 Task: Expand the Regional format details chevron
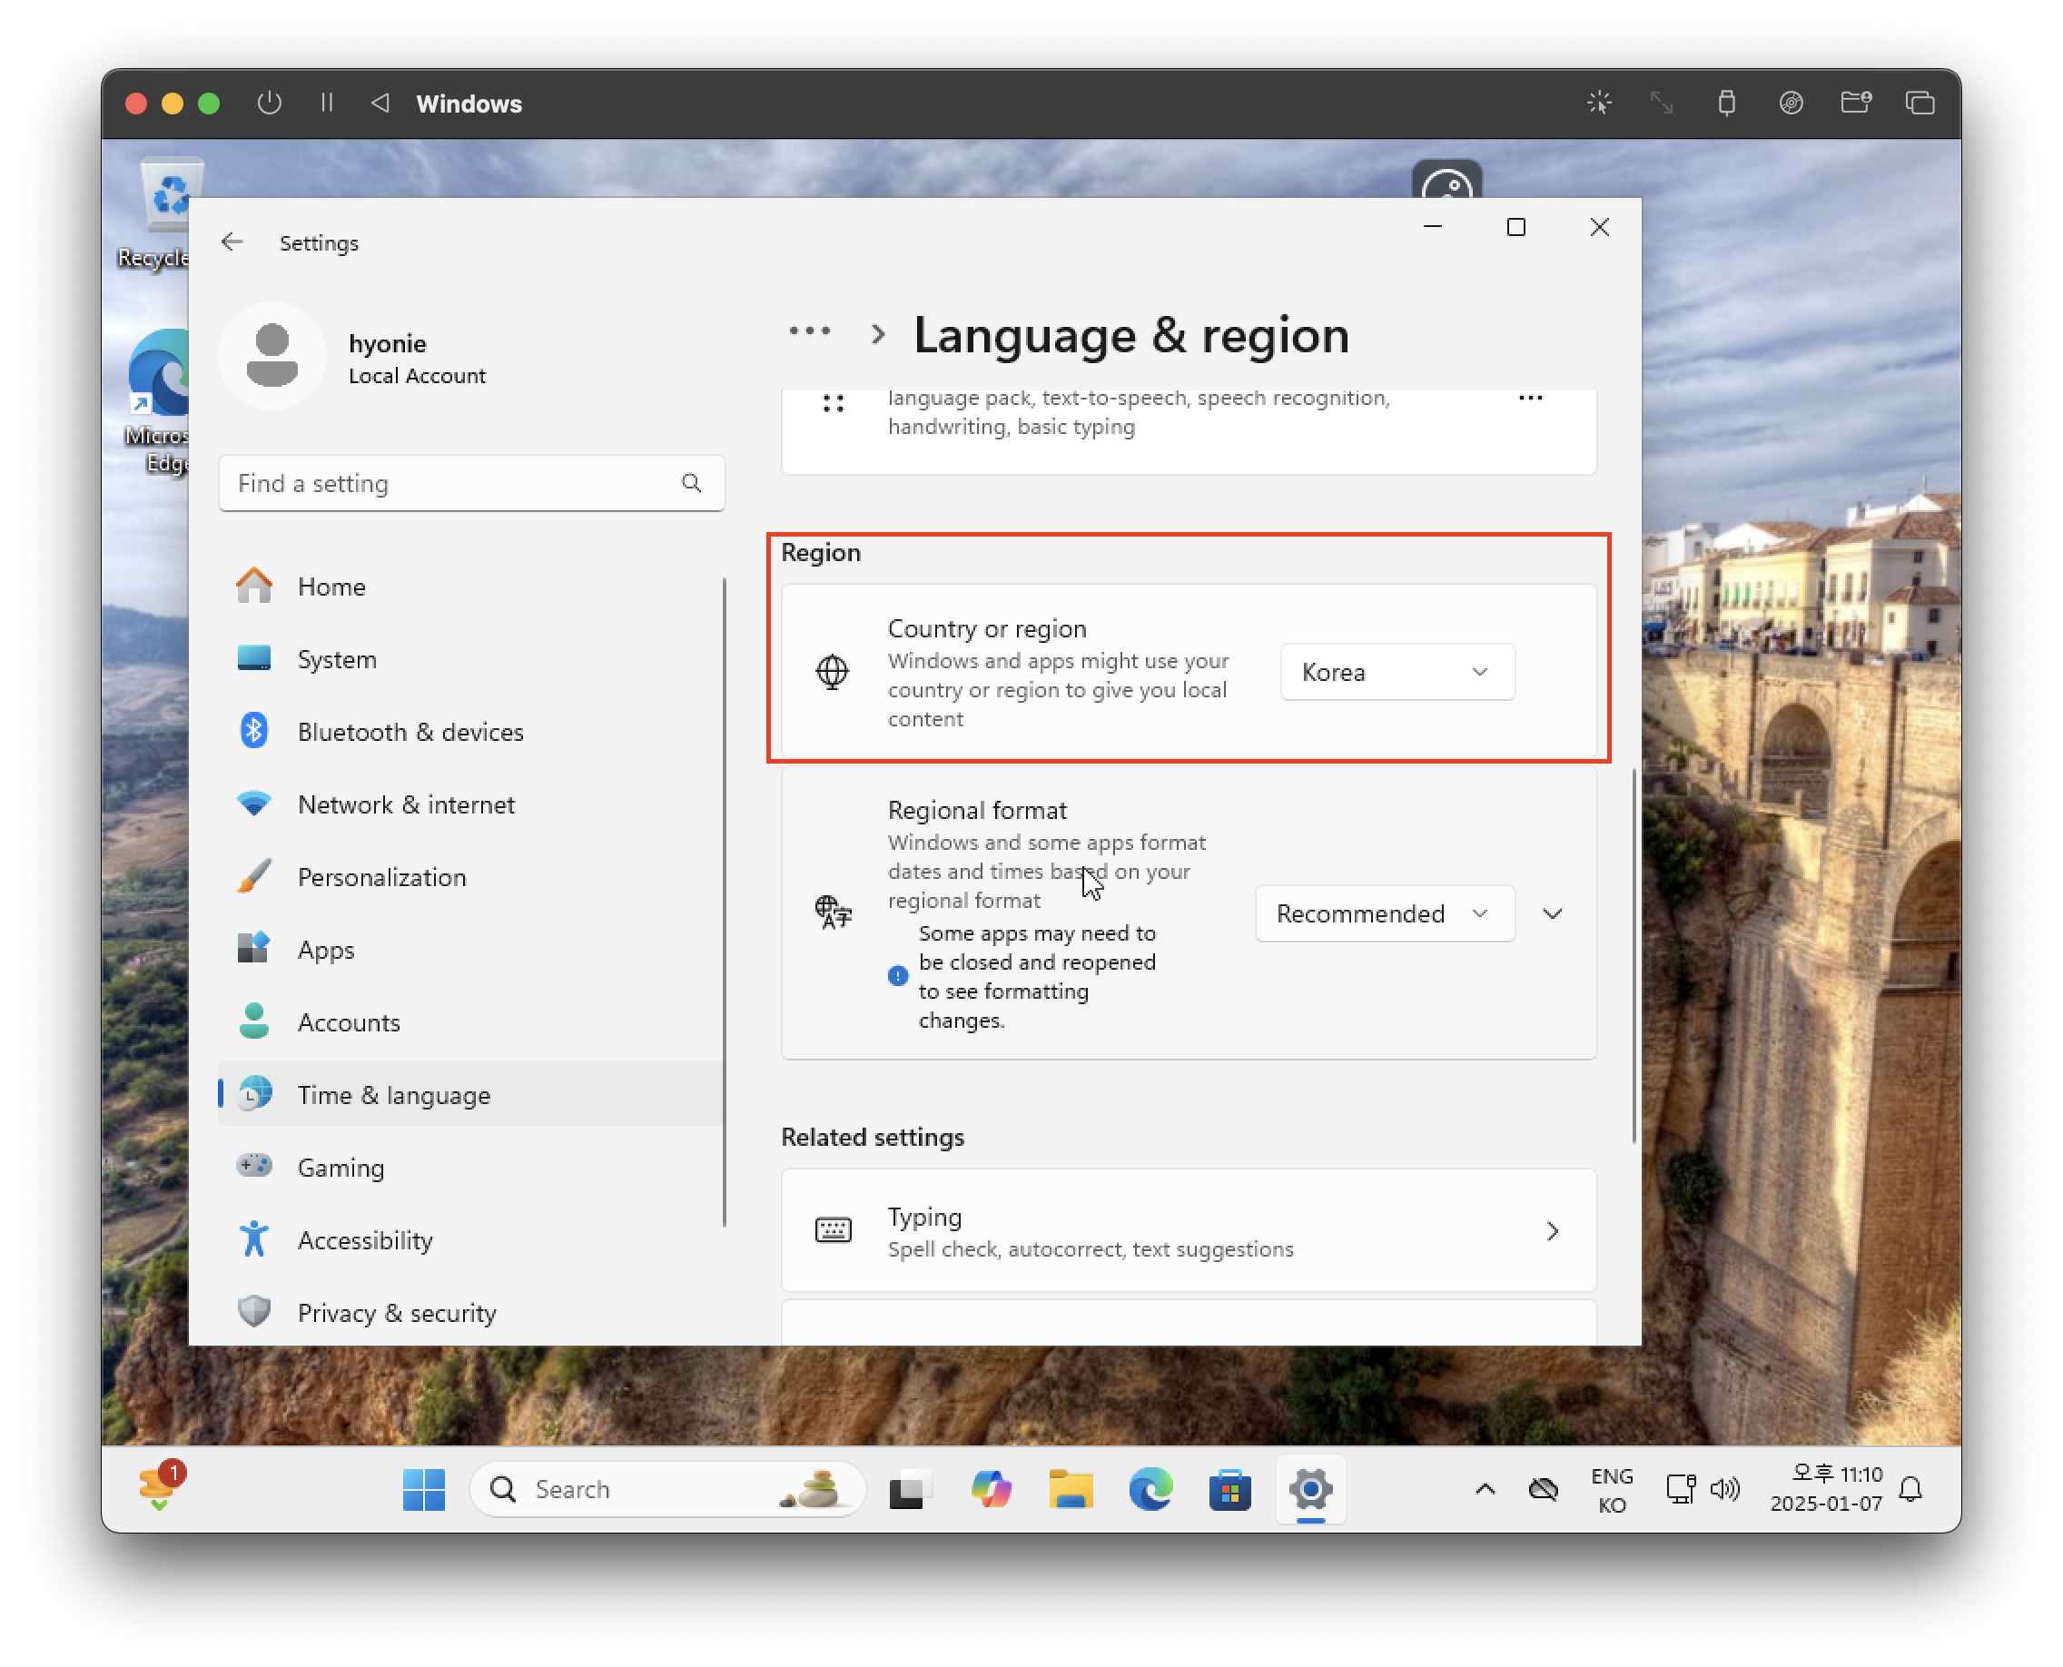pos(1552,913)
